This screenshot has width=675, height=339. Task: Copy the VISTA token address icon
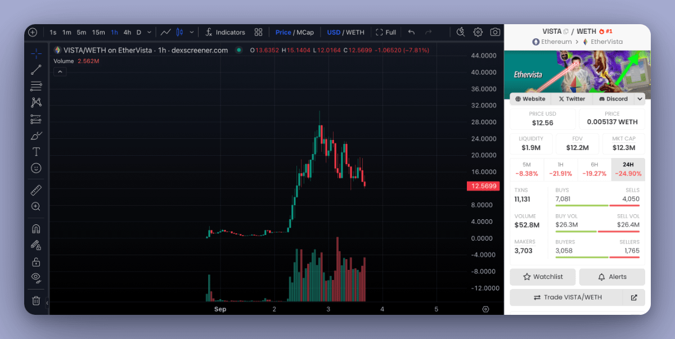566,31
